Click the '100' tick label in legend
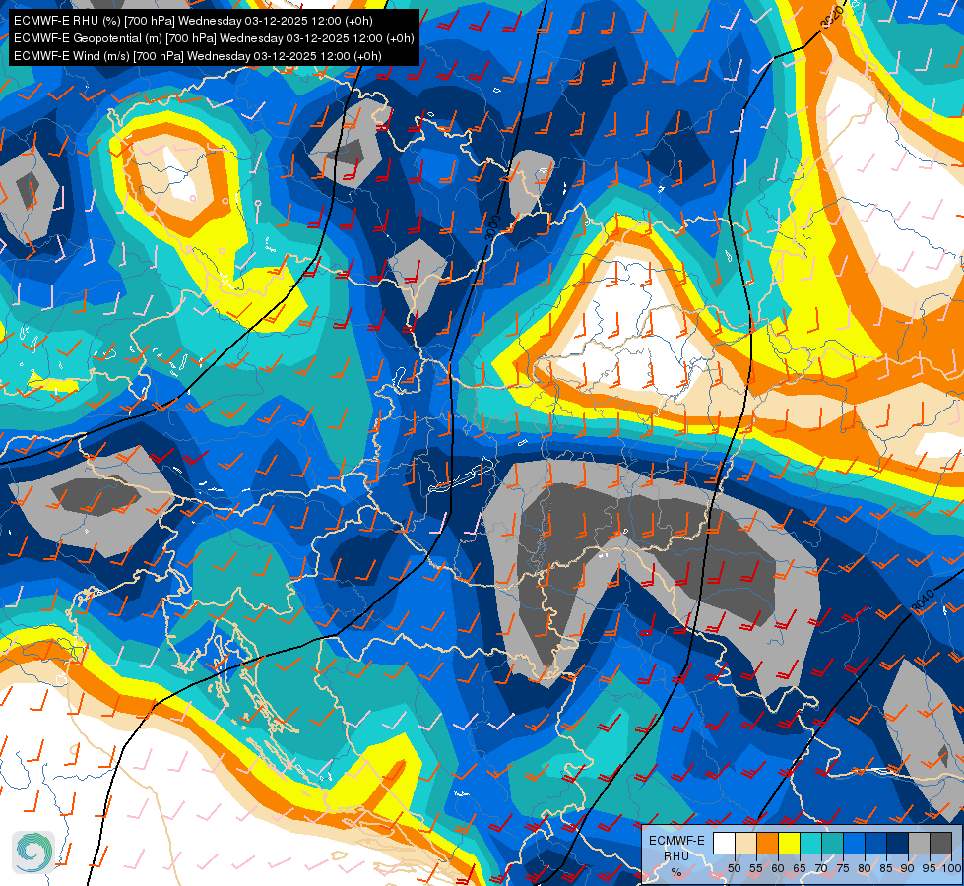964x886 pixels. pyautogui.click(x=950, y=868)
